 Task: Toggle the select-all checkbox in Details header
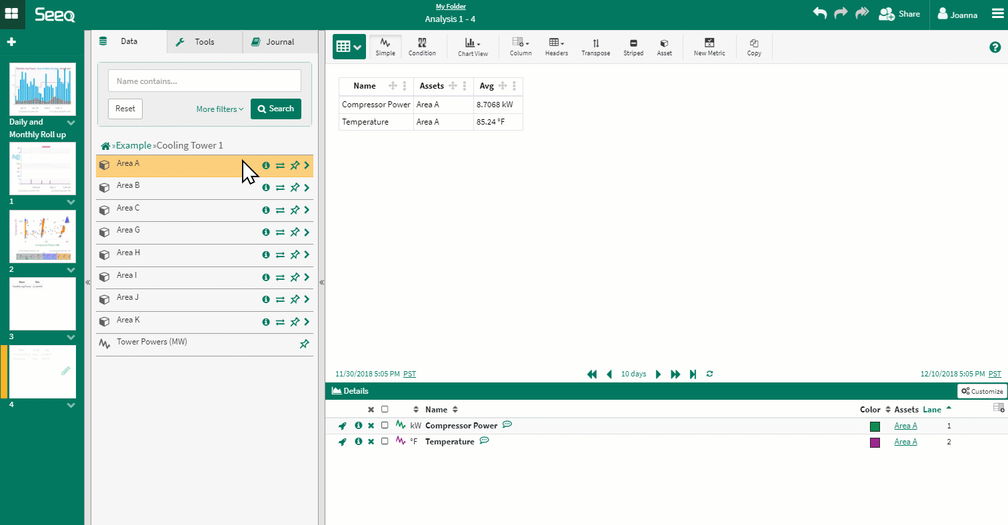point(385,410)
